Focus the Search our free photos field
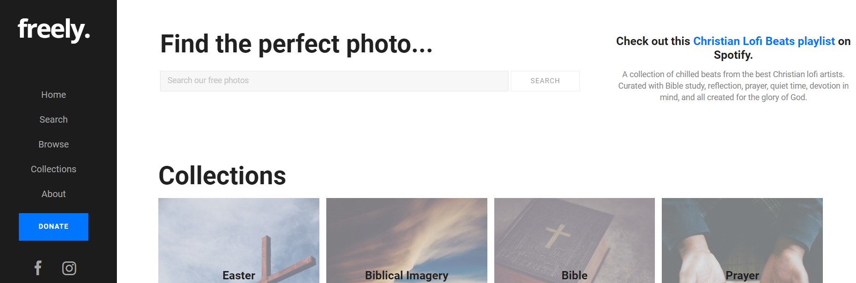 334,81
